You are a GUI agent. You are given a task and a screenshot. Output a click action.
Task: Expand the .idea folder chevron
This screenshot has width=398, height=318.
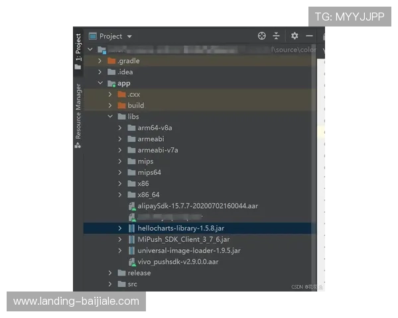99,72
